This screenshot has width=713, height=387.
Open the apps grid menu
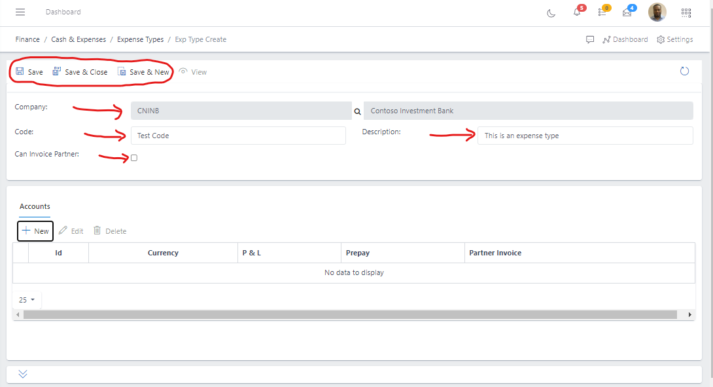pyautogui.click(x=686, y=12)
